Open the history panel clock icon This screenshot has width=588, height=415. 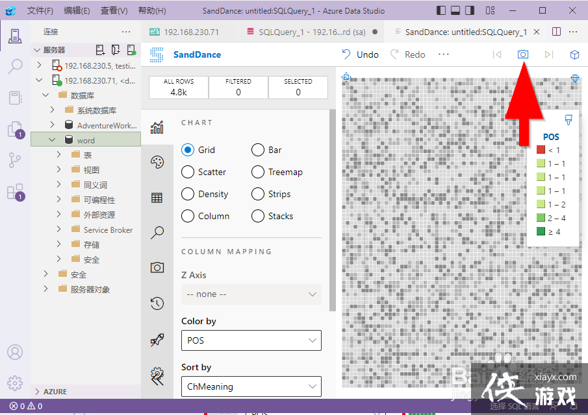pyautogui.click(x=157, y=303)
